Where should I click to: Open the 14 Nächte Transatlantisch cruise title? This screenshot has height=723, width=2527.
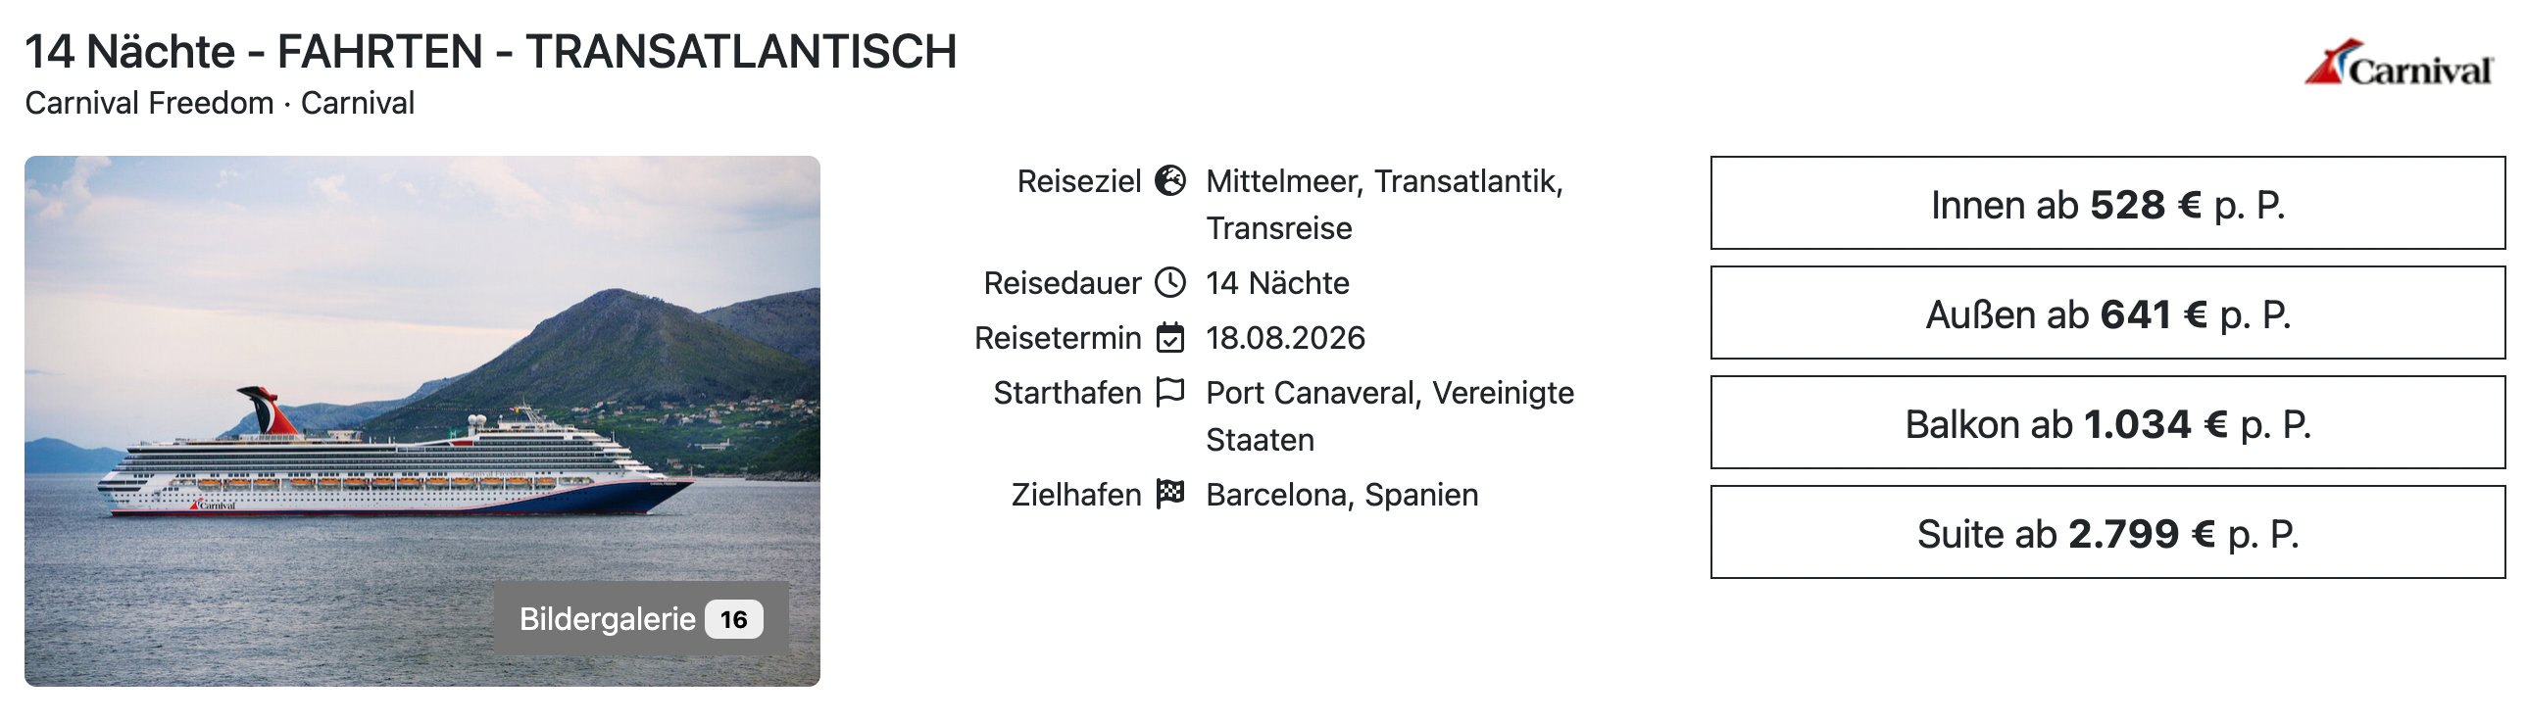(x=490, y=52)
